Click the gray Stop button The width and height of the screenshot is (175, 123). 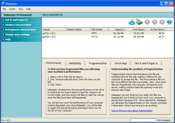point(162,22)
